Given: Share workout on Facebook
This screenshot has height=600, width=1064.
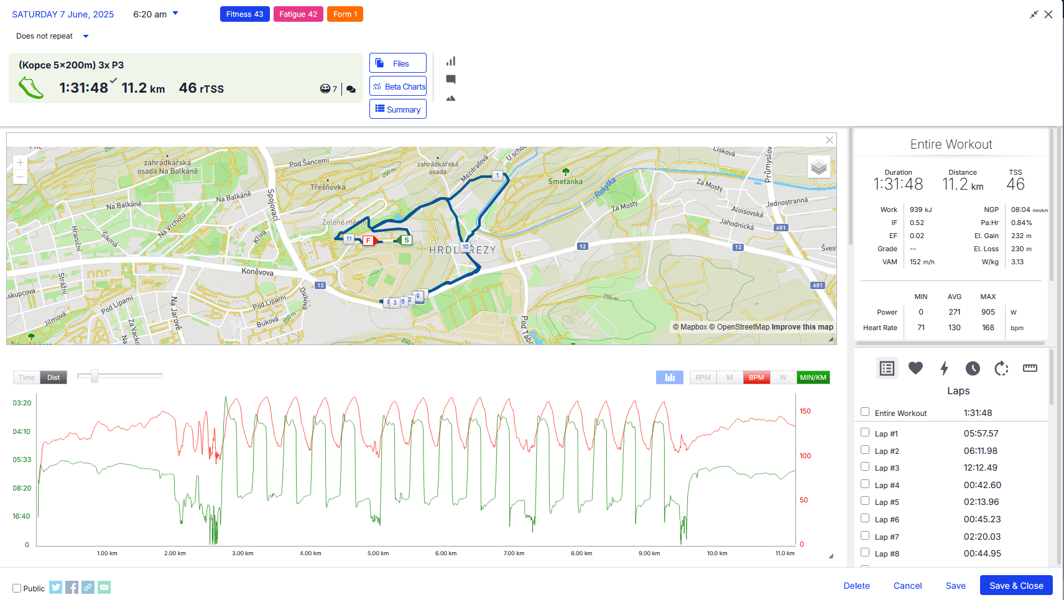Looking at the screenshot, I should click(72, 587).
